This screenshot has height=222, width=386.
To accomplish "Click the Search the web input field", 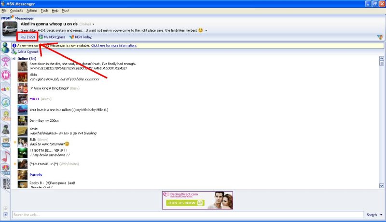I will 187,215.
